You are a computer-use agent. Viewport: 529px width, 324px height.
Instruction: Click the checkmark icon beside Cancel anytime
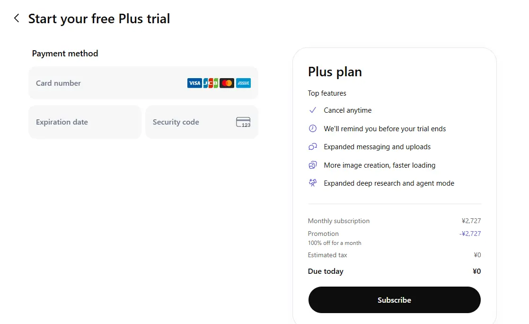click(313, 110)
